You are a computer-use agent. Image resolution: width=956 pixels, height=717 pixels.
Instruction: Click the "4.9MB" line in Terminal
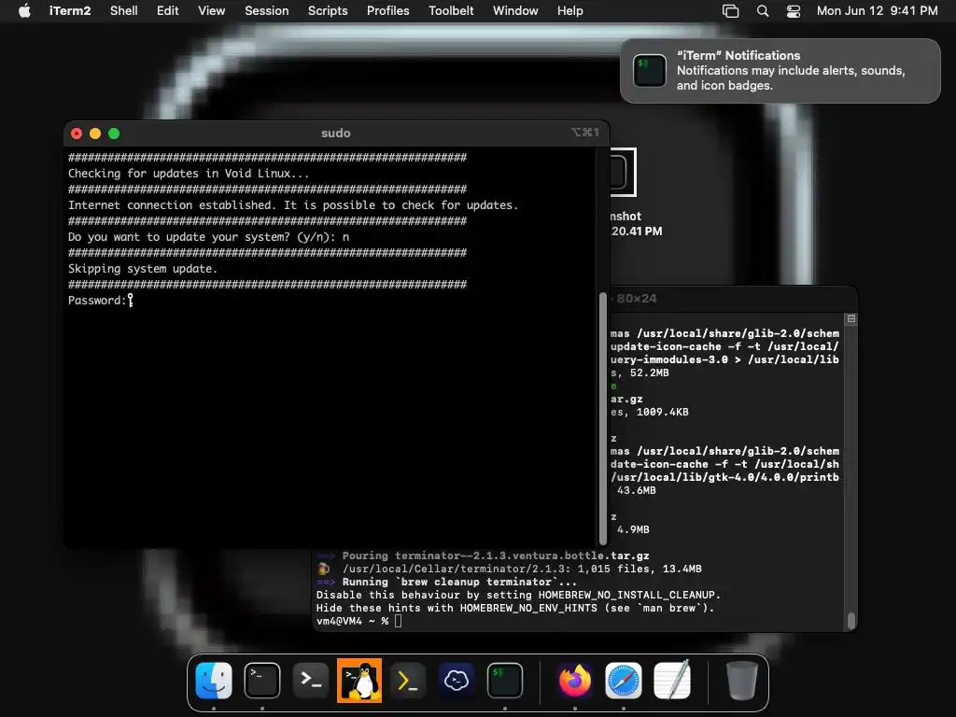click(x=633, y=529)
